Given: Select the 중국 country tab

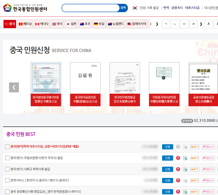Looking at the screenshot, I should [10, 24].
